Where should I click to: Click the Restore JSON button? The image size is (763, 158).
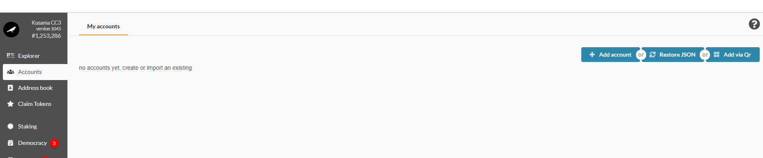coord(673,55)
